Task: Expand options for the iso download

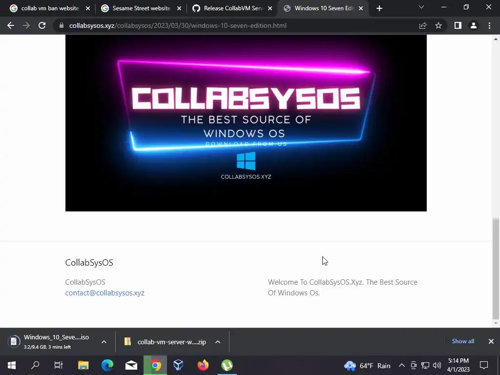Action: 104,342
